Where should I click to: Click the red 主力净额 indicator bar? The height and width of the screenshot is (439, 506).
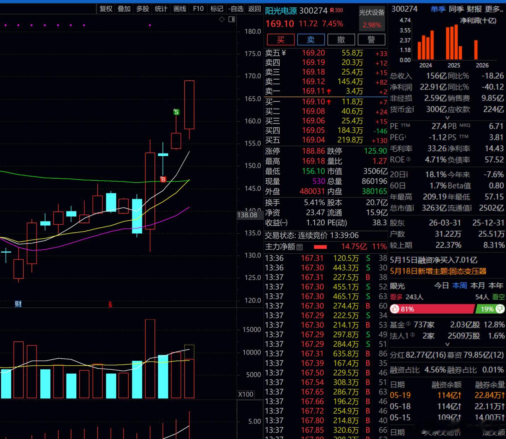tap(320, 247)
